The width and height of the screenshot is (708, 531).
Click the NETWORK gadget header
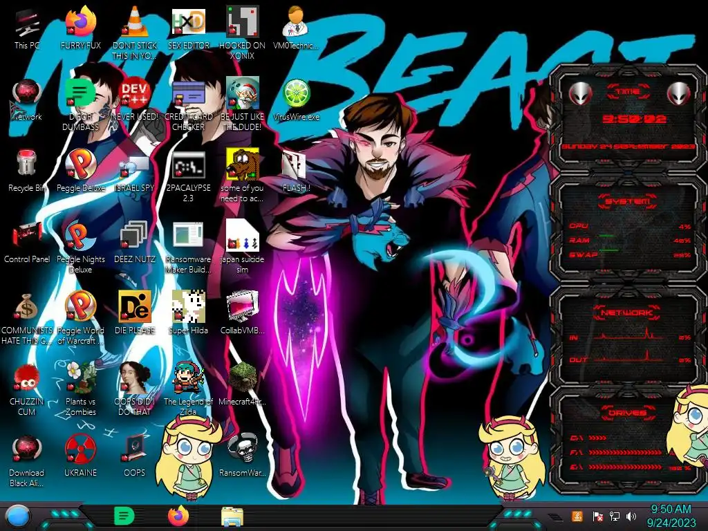(x=626, y=313)
